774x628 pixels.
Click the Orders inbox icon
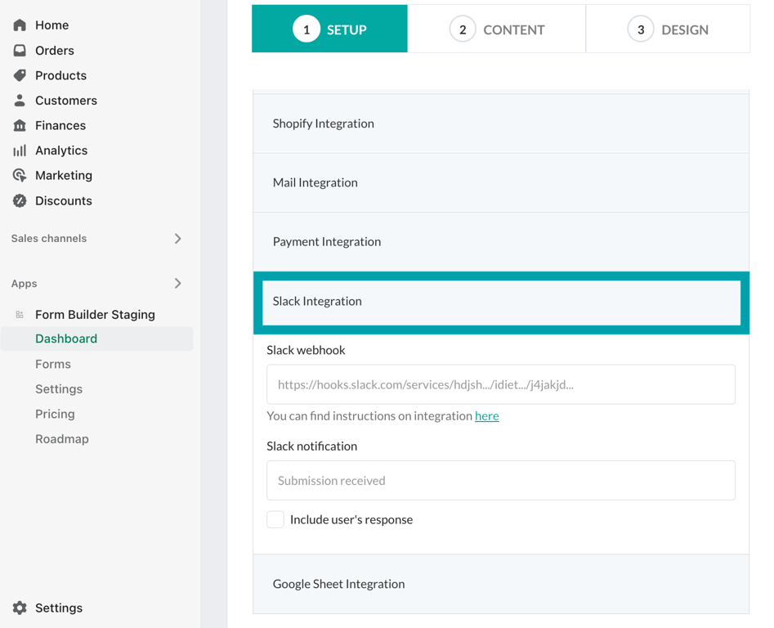click(x=20, y=51)
